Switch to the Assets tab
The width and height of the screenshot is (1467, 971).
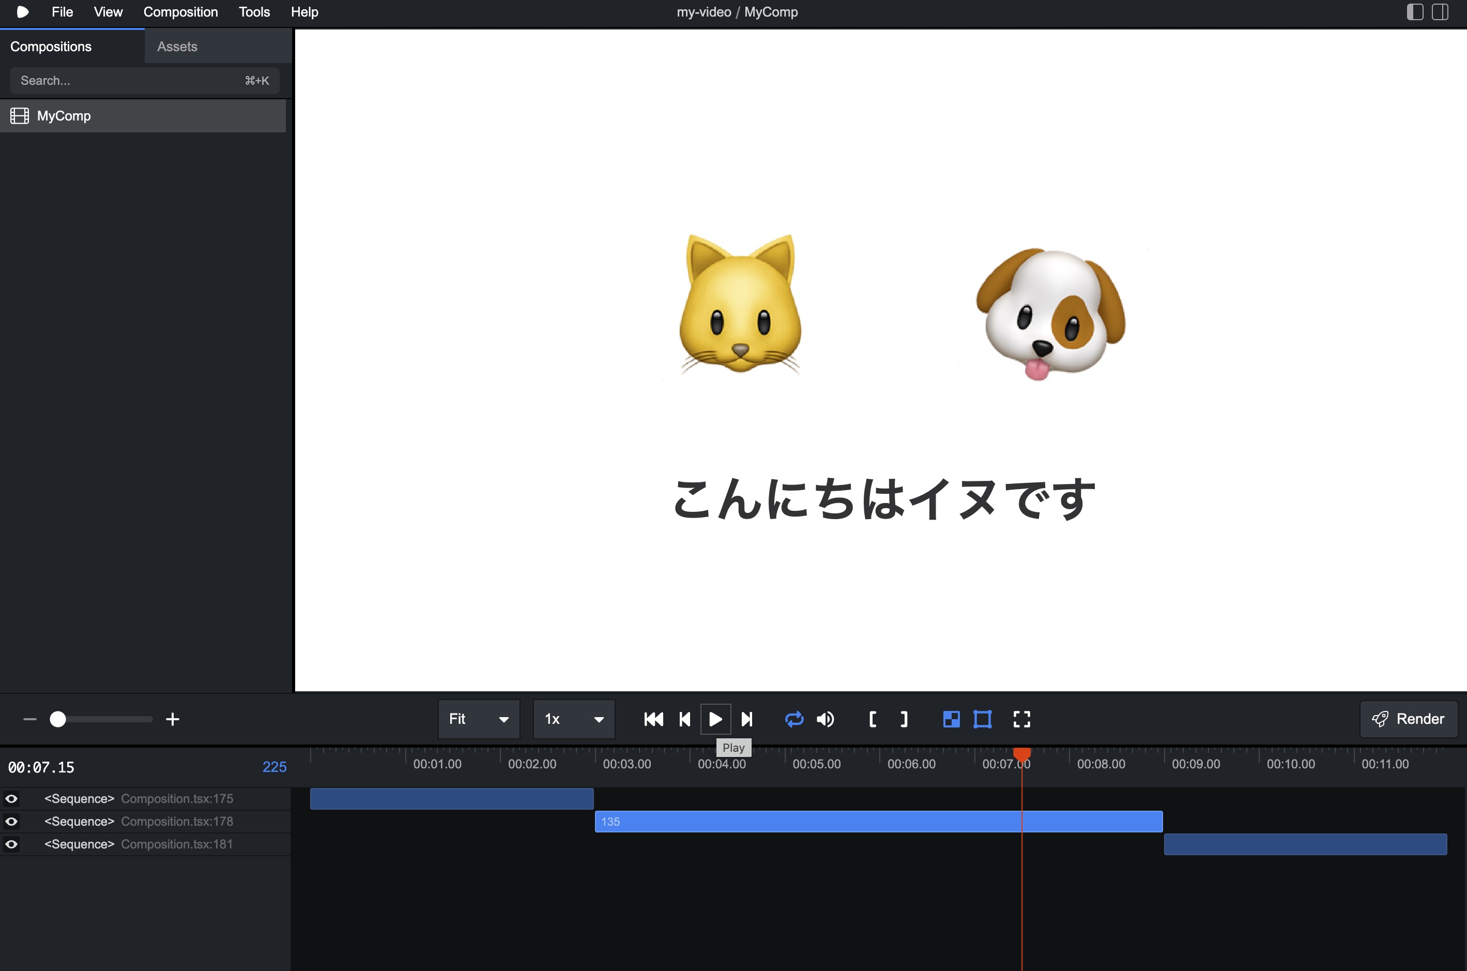pos(218,47)
